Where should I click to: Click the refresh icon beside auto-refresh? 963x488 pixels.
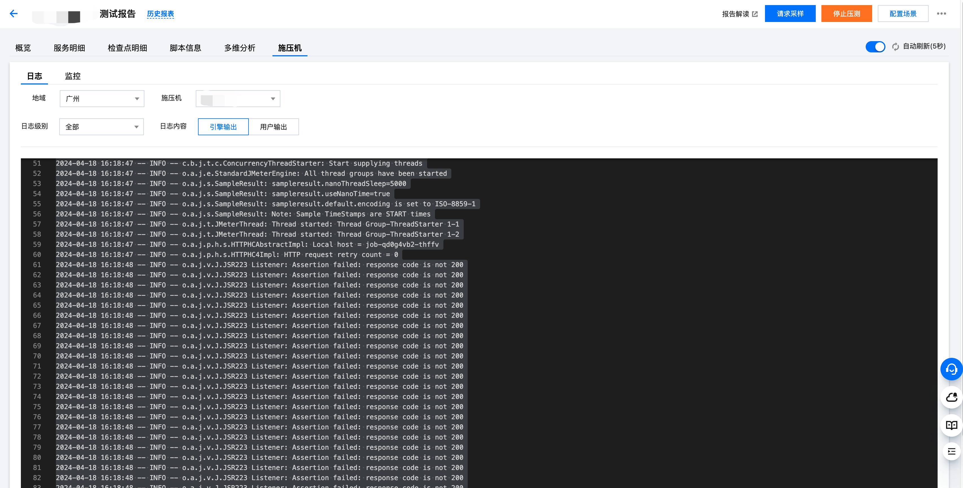(x=895, y=47)
